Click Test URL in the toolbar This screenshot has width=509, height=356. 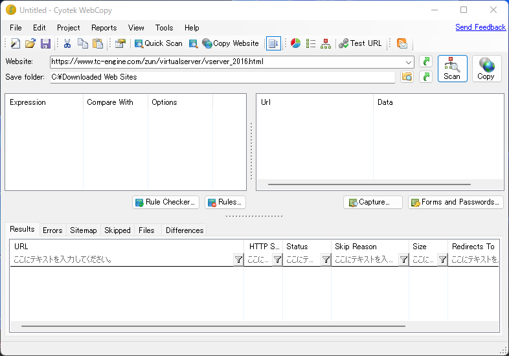pos(360,43)
